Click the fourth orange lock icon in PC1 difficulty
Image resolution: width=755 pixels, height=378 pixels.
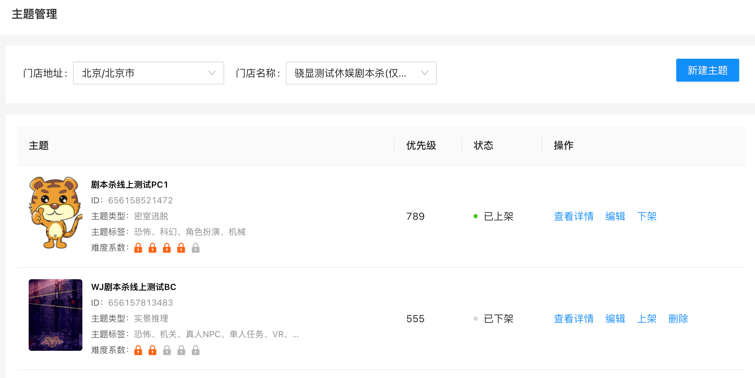pyautogui.click(x=181, y=248)
